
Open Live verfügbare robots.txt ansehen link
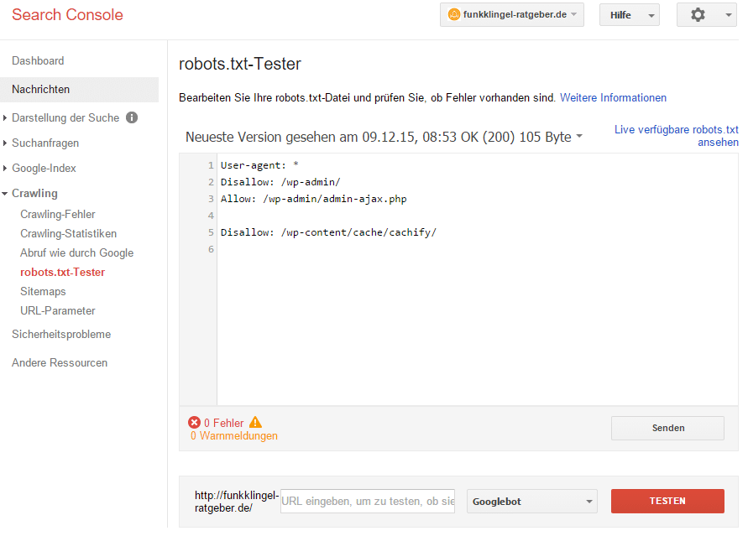pyautogui.click(x=676, y=136)
